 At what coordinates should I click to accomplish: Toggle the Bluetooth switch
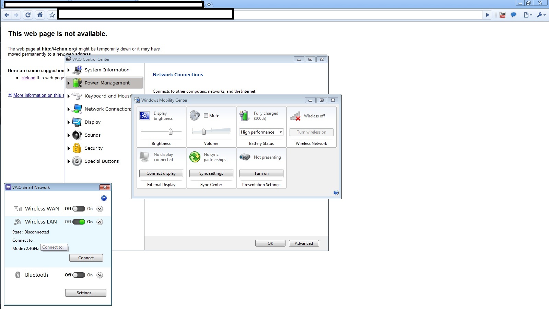79,275
